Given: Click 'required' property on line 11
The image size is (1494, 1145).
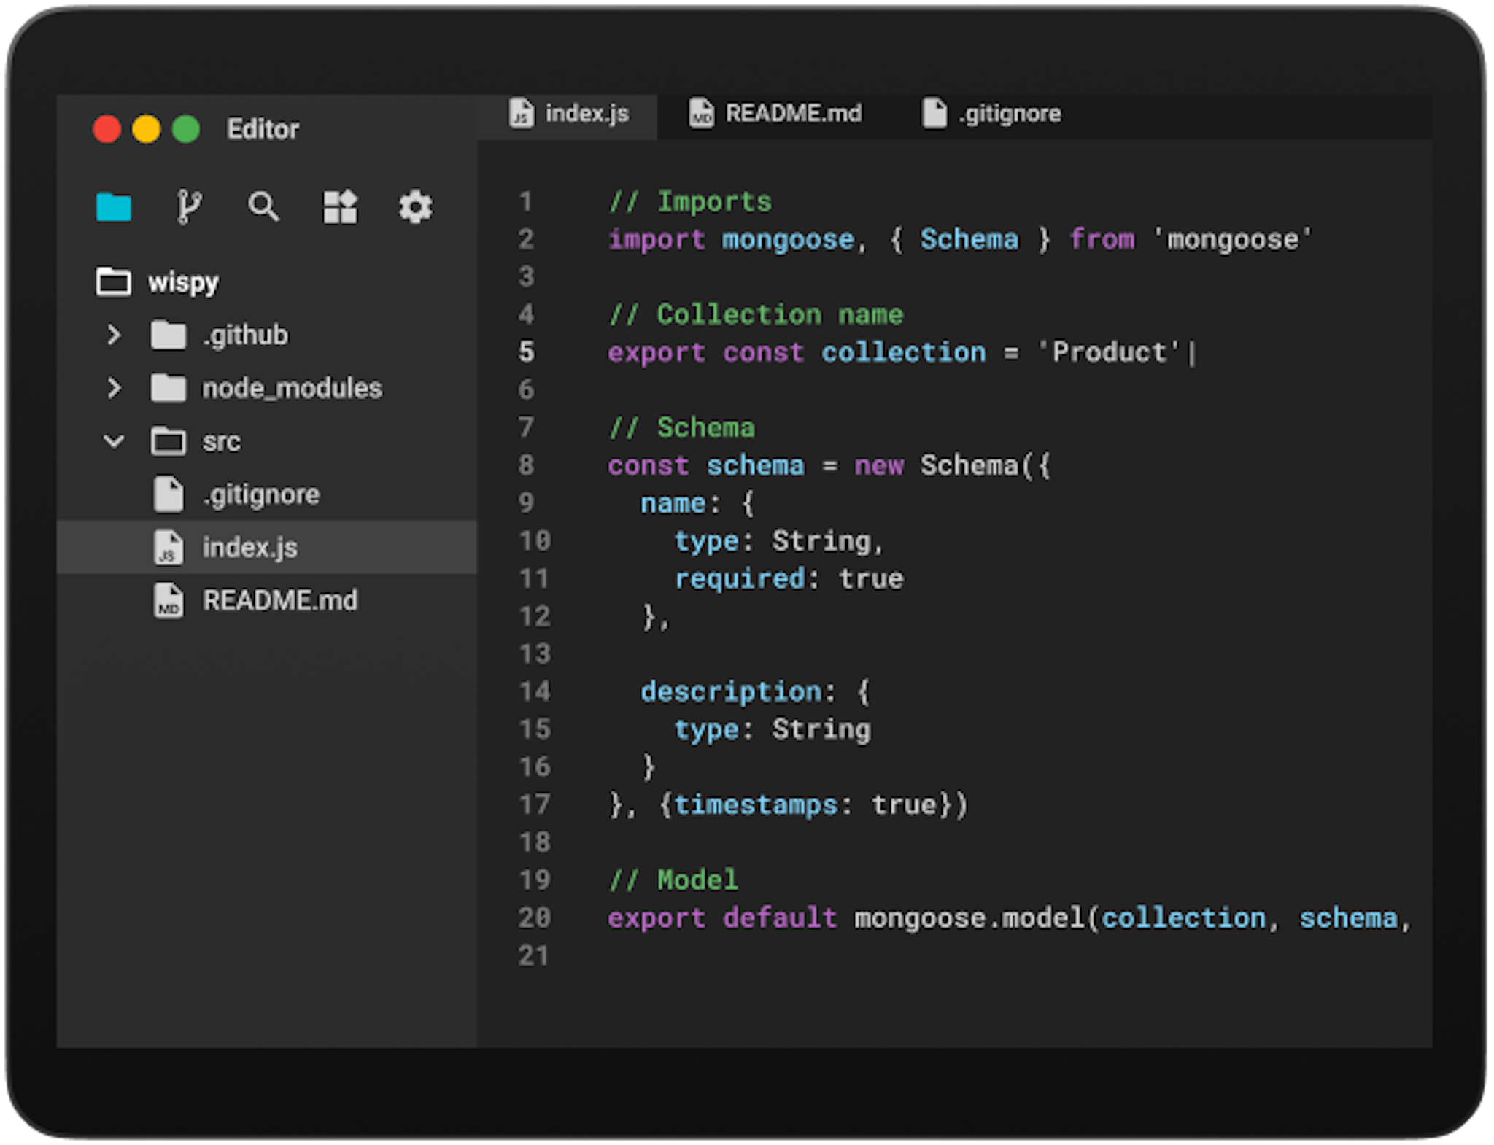Looking at the screenshot, I should [x=740, y=578].
